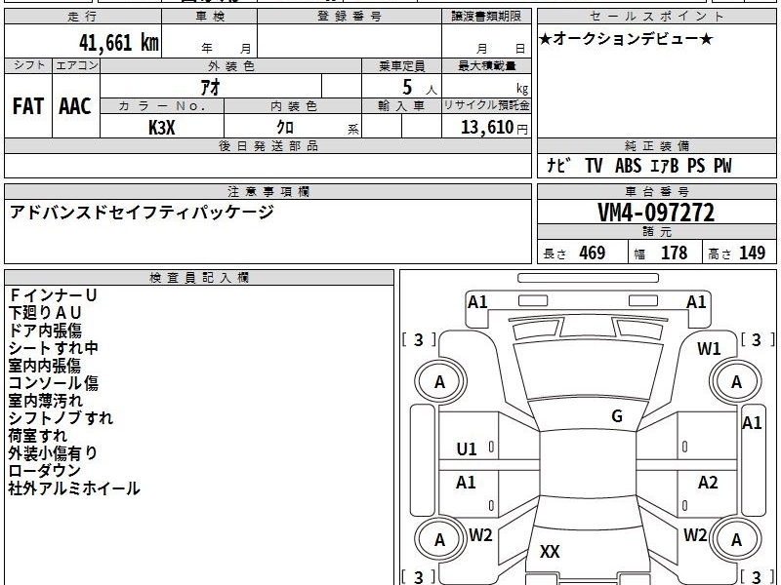Click the FAT shift value
This screenshot has width=781, height=585.
(28, 106)
